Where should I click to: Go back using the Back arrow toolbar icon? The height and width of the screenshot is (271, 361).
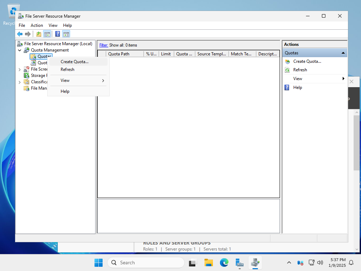pyautogui.click(x=20, y=34)
